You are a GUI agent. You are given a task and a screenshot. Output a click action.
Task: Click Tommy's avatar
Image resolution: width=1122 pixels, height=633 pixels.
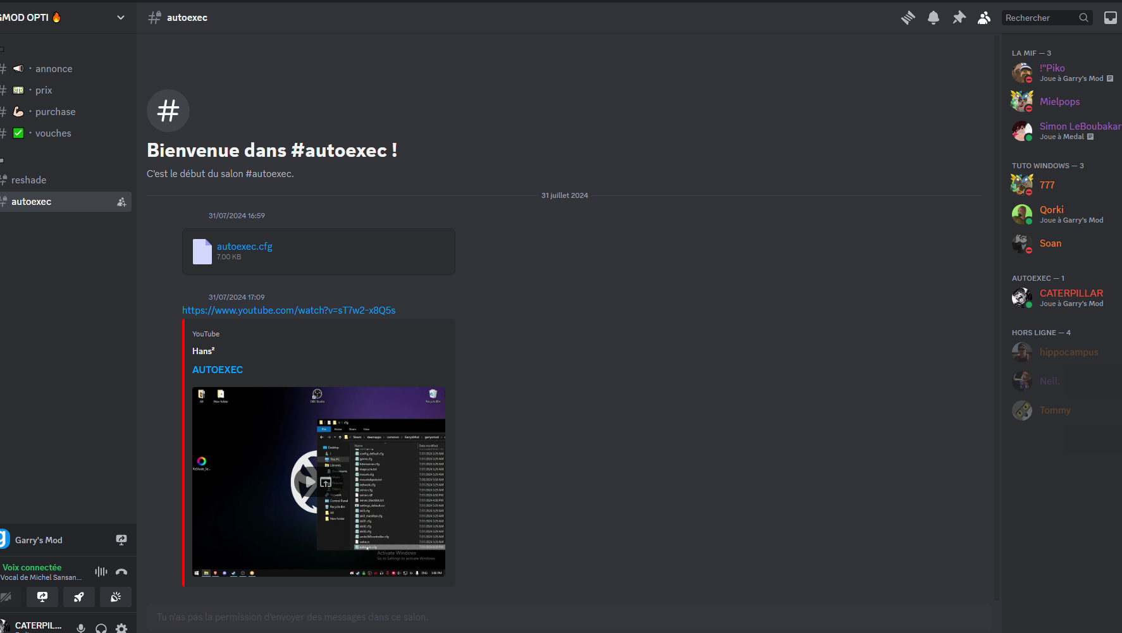pos(1022,410)
